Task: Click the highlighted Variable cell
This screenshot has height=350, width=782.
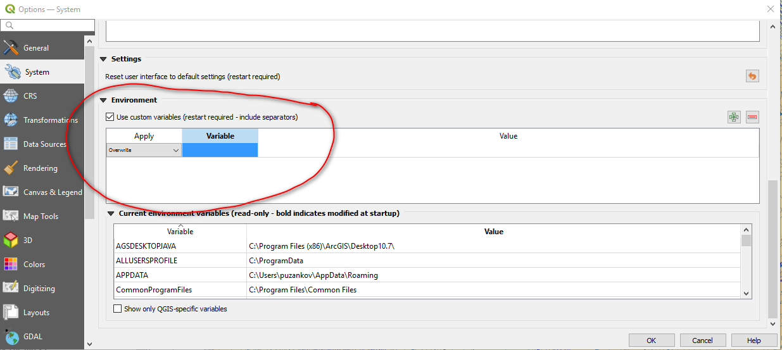Action: tap(220, 151)
